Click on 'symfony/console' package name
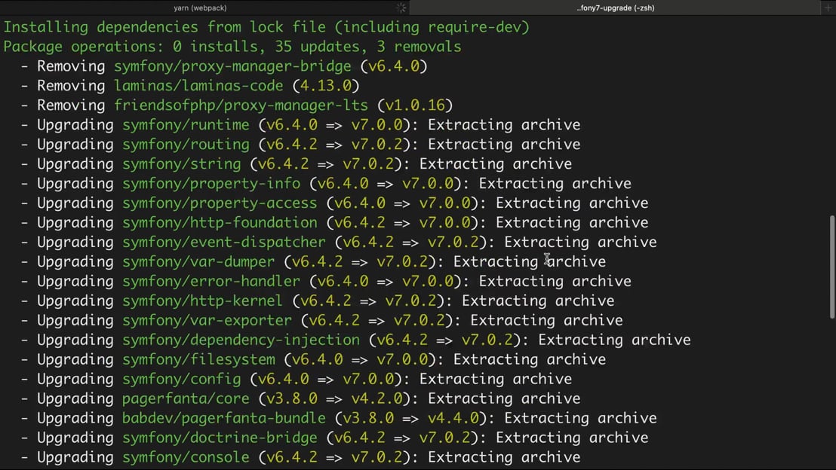This screenshot has height=470, width=836. [186, 457]
